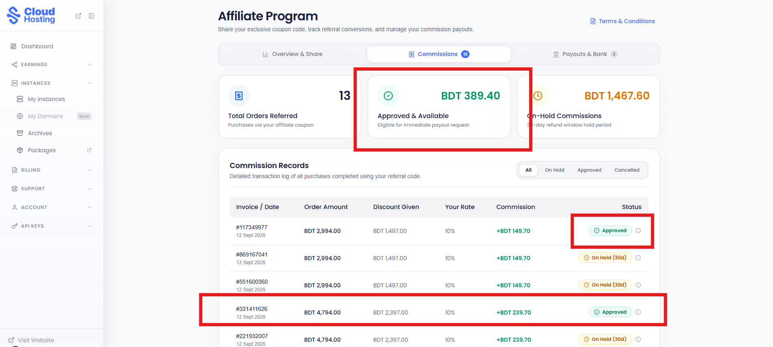Click the Cloud Hosting logo
Viewport: 773px width, 347px height.
pyautogui.click(x=31, y=15)
